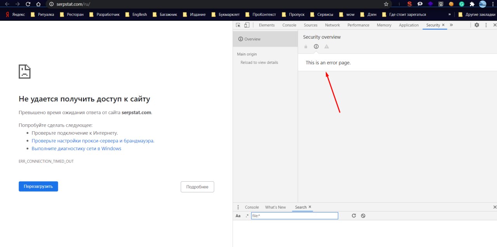This screenshot has height=247, width=497.
Task: Click the Reload to view details text
Action: pyautogui.click(x=259, y=62)
